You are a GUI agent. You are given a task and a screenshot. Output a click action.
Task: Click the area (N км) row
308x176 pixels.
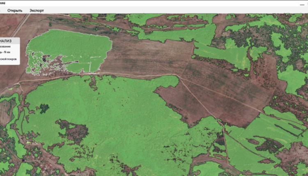pyautogui.click(x=8, y=53)
